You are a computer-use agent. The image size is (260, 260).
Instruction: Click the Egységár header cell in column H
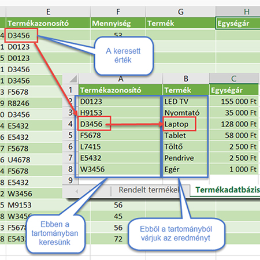point(238,23)
